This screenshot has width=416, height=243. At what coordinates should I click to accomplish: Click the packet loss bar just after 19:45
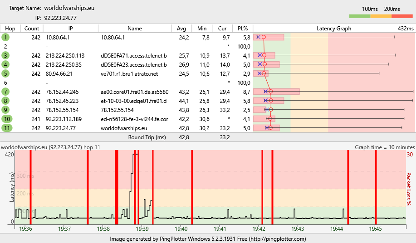(376, 187)
